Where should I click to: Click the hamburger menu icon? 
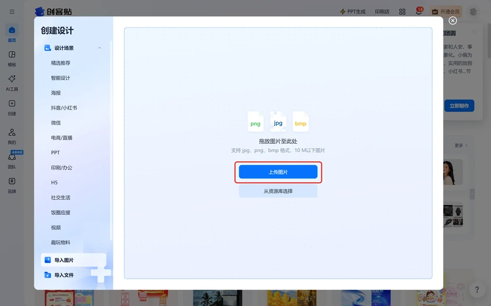tap(12, 12)
